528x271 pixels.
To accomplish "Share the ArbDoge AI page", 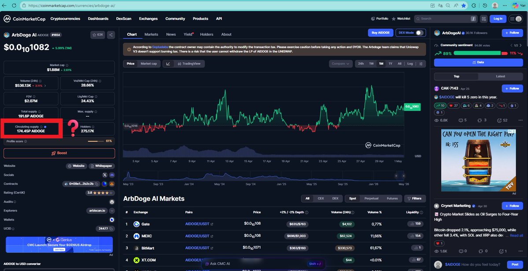I will (111, 35).
